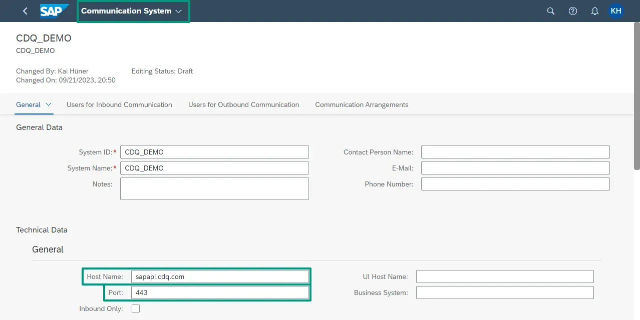Screen dimensions: 640x320
Task: Click the Port field showing 443
Action: coord(220,292)
